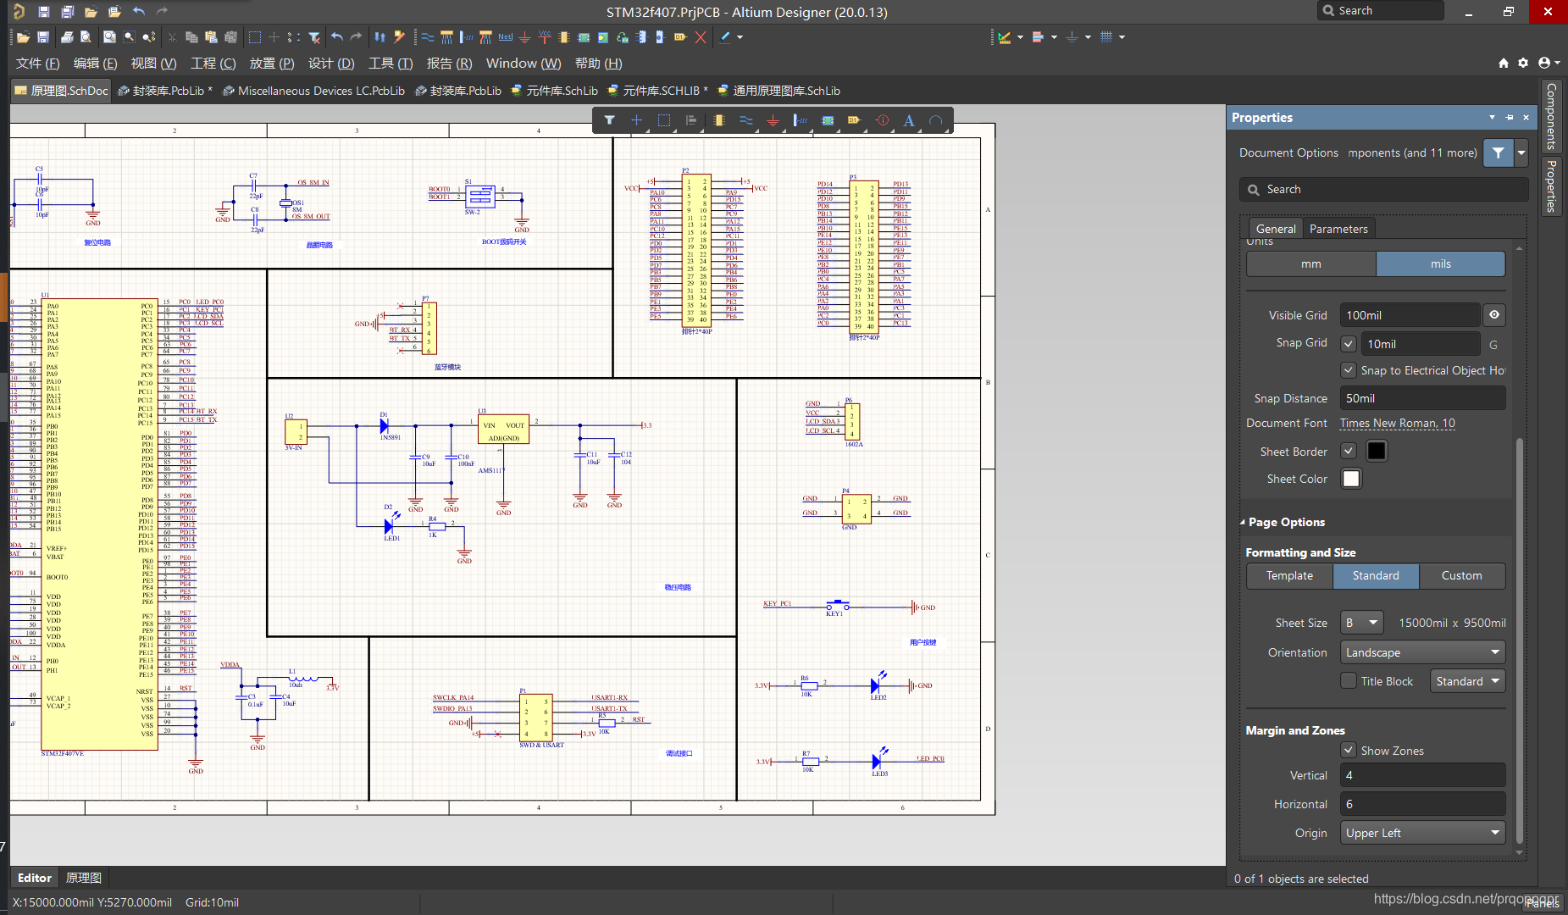The image size is (1568, 915).
Task: Click the place net label toolbar icon
Action: pyautogui.click(x=505, y=37)
